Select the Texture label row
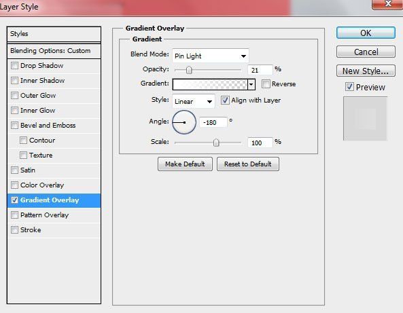Viewport: 403px width, 313px height. coord(54,155)
